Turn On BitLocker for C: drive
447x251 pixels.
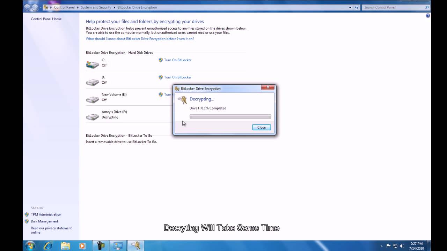[178, 60]
